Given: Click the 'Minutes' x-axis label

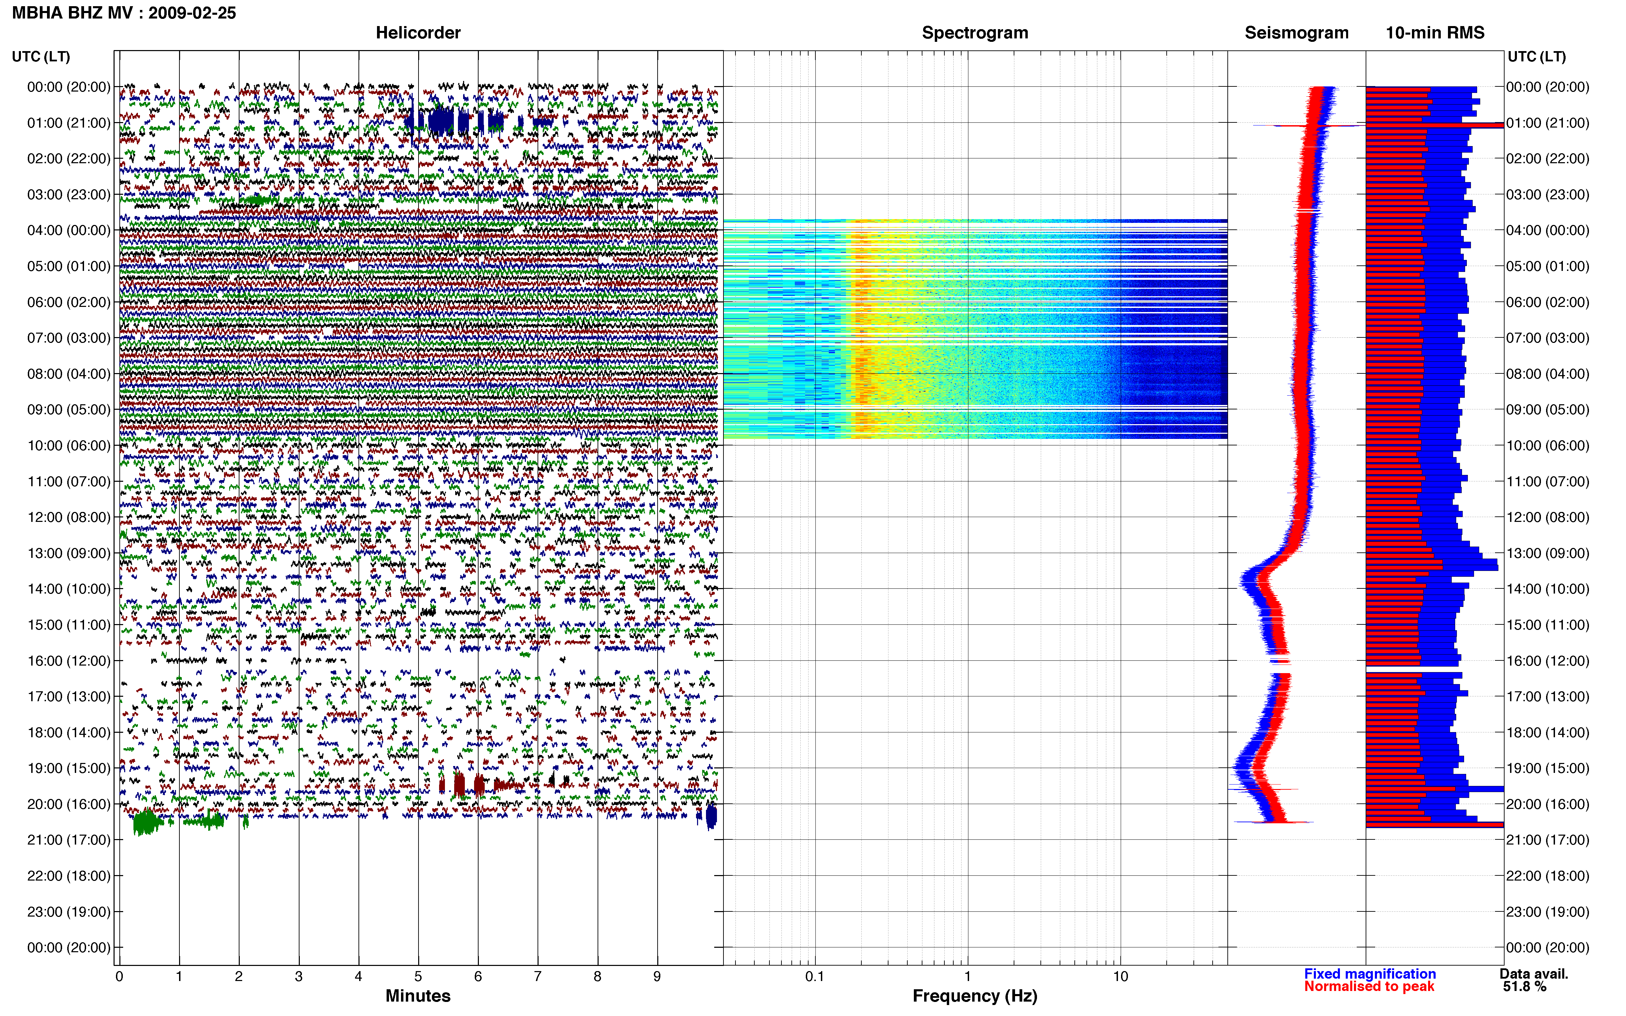Looking at the screenshot, I should point(418,996).
